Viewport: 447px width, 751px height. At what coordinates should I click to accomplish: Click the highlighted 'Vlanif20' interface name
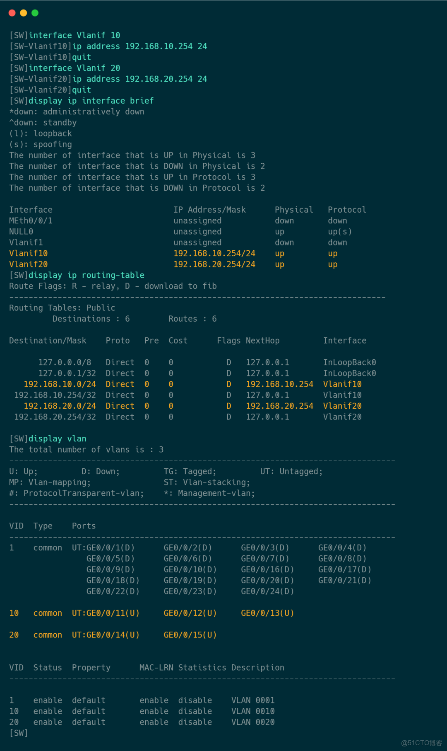click(x=29, y=264)
